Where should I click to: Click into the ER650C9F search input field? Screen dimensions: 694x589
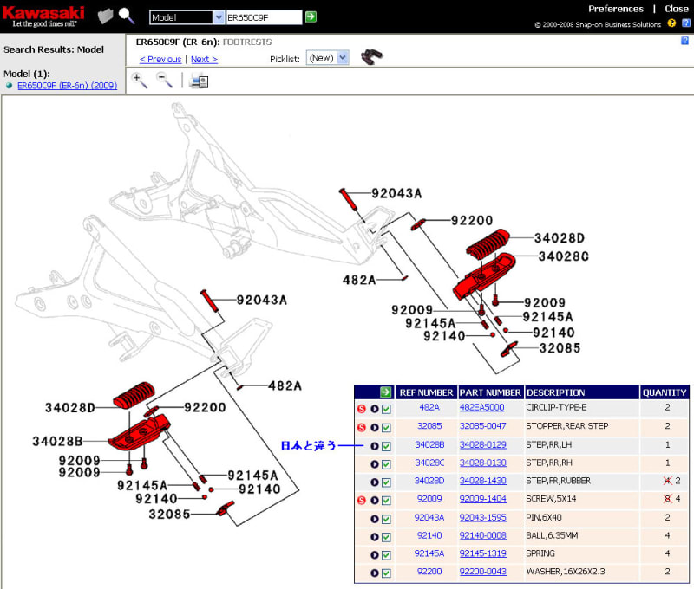(x=264, y=17)
